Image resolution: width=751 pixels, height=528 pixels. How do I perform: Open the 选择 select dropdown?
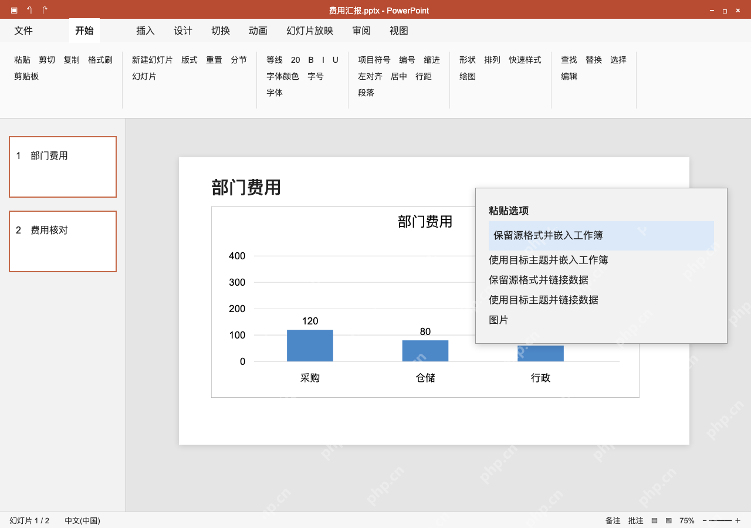[618, 60]
